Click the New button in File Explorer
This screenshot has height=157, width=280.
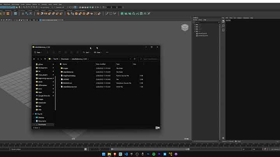coord(38,52)
